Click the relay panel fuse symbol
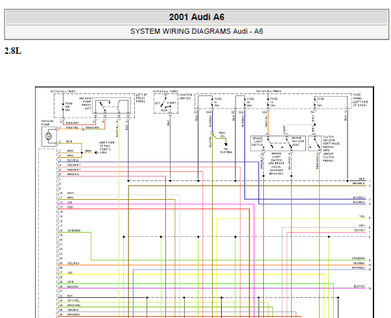Viewport: 391px width, 318px height. coord(63,107)
